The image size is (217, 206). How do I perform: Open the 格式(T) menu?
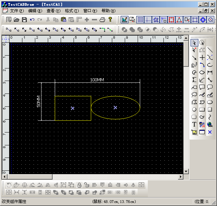72,11
